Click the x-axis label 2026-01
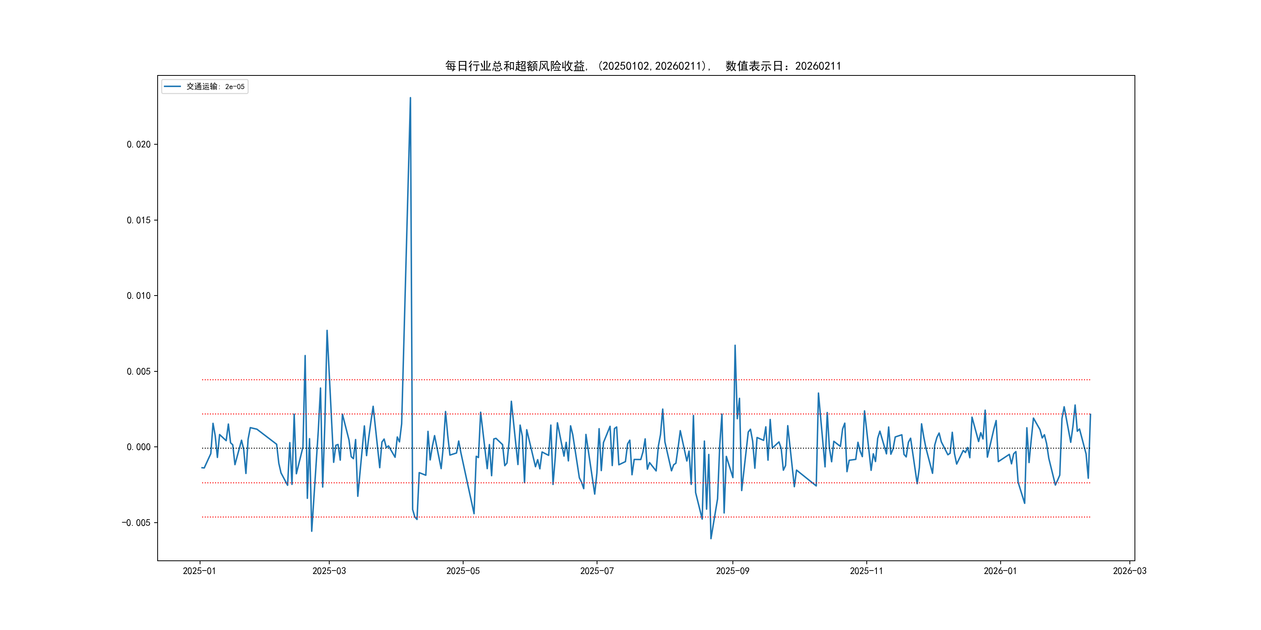Viewport: 1261px width, 630px height. (1000, 571)
